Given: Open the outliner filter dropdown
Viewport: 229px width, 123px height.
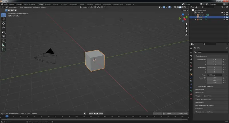Looking at the screenshot, I should pyautogui.click(x=223, y=7).
